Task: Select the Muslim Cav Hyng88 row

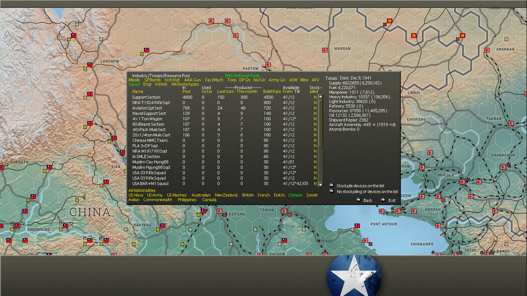Action: tap(224, 162)
